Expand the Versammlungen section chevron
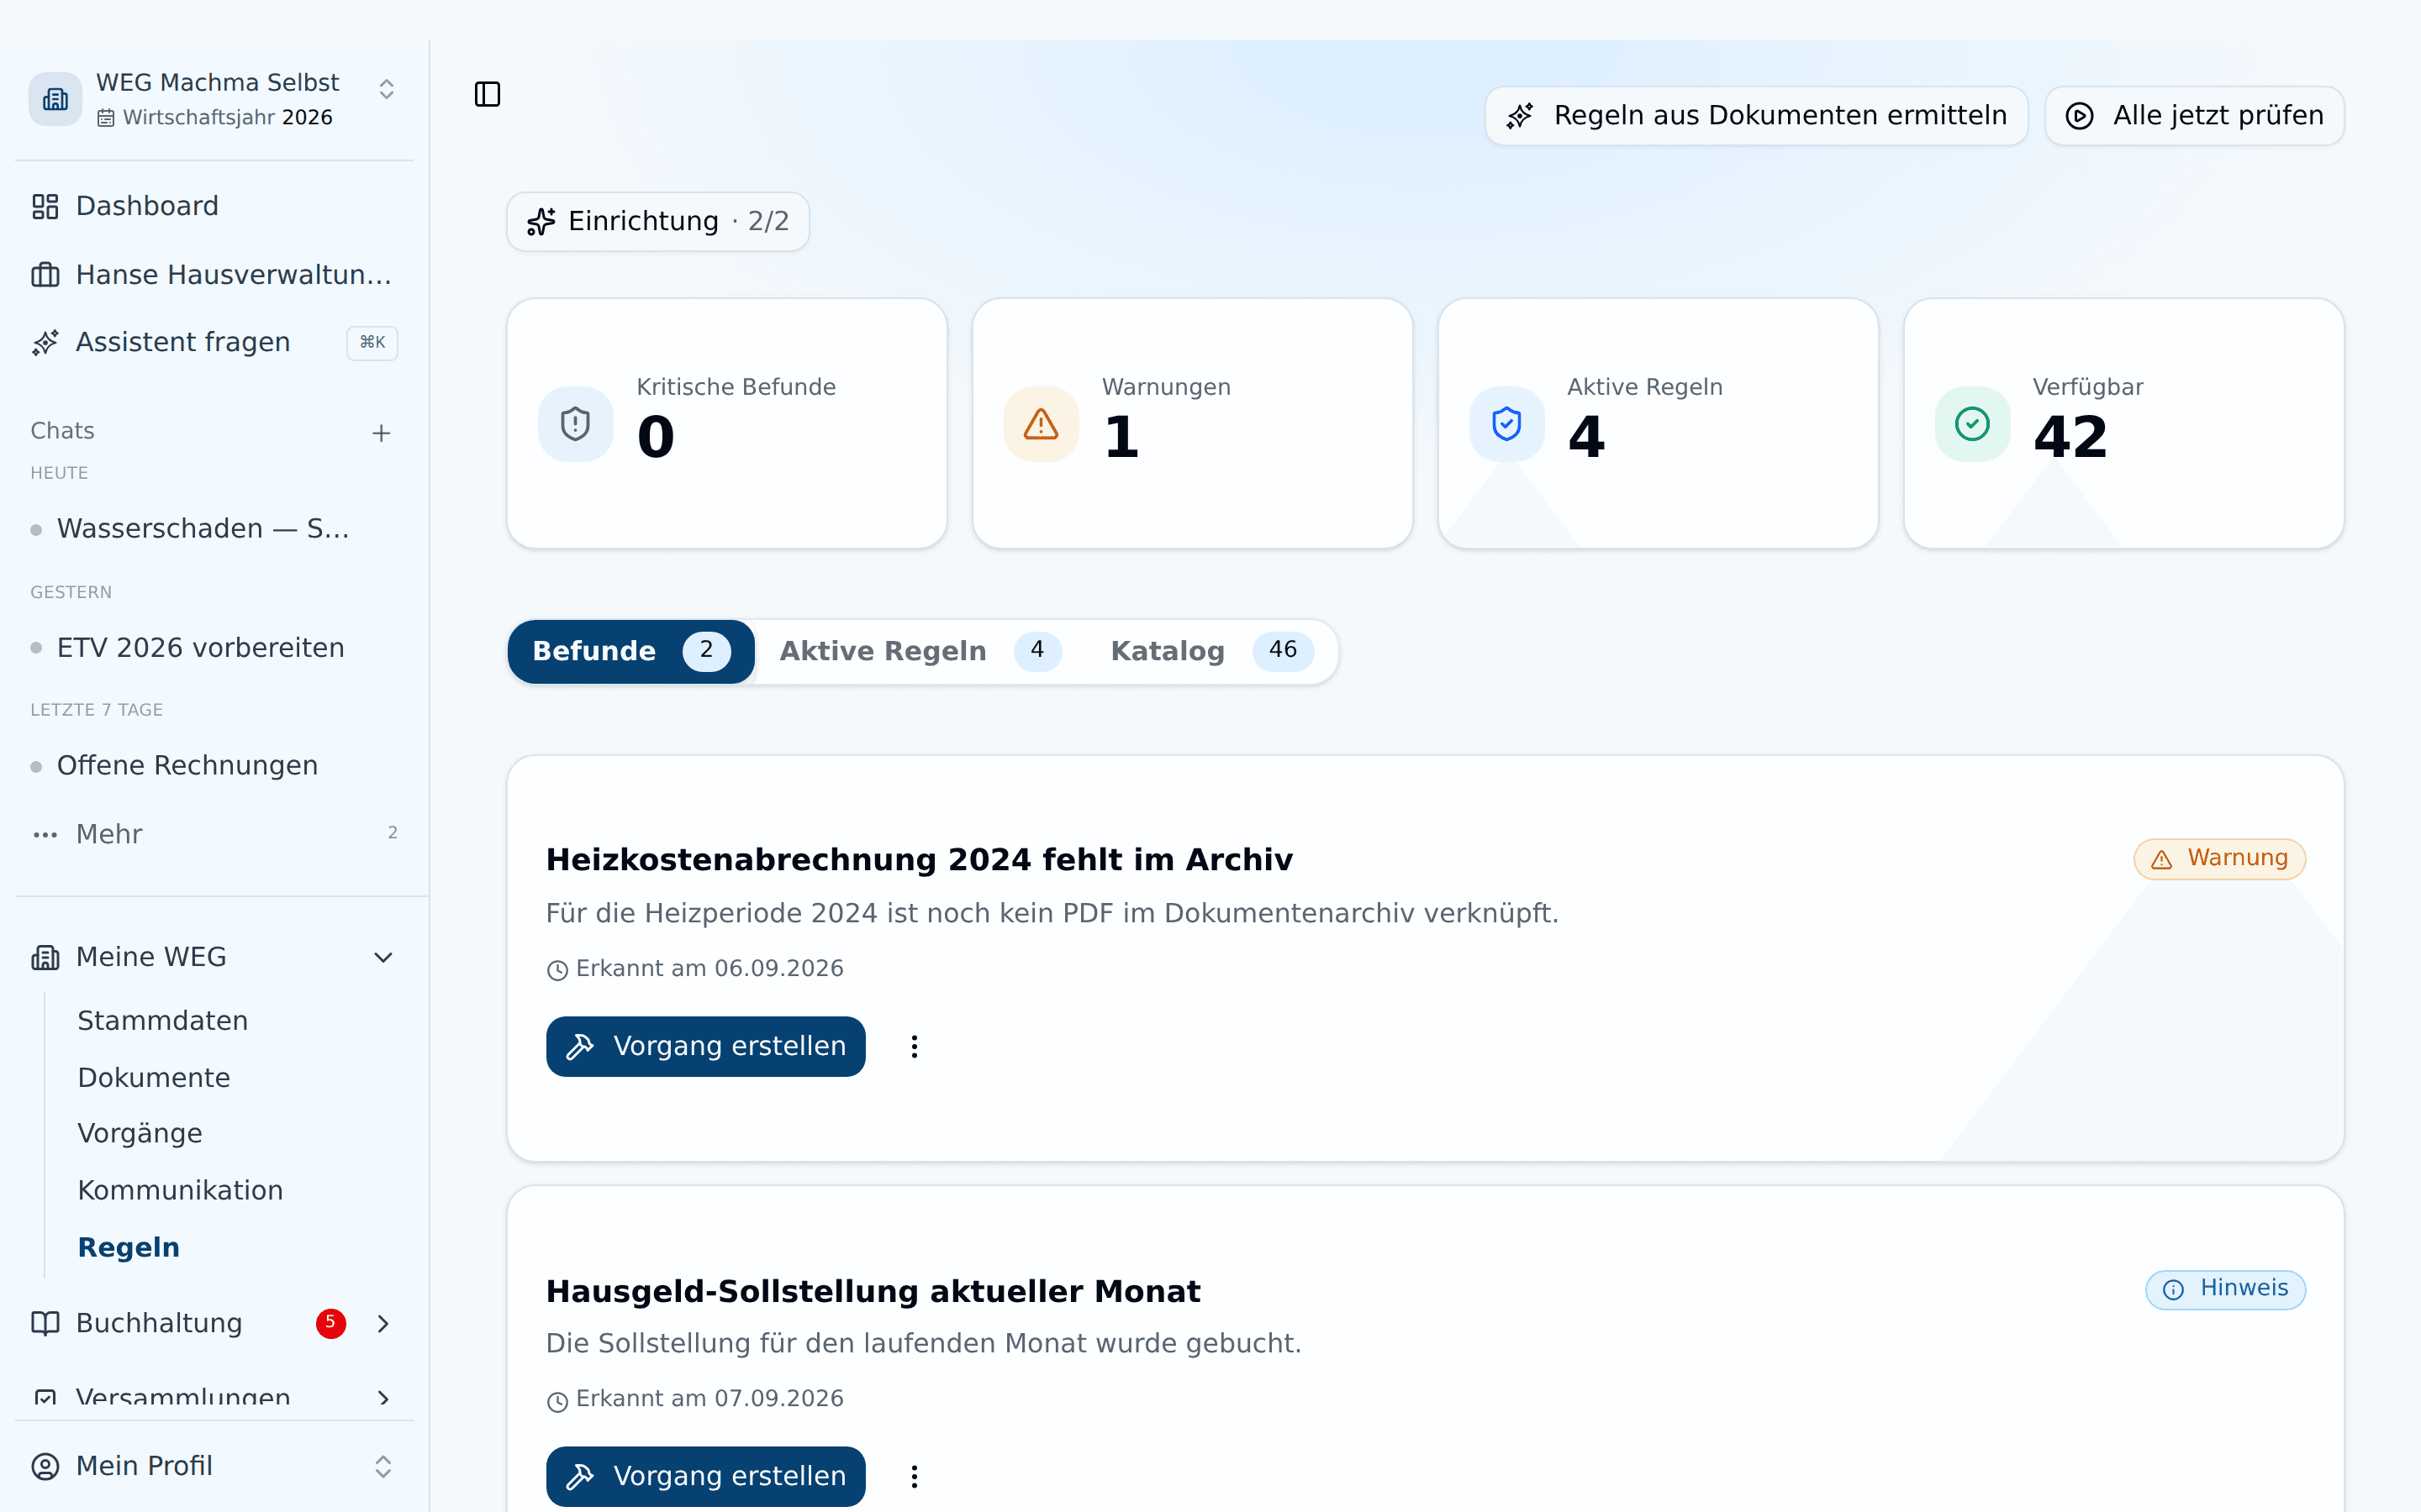2421x1512 pixels. [383, 1398]
